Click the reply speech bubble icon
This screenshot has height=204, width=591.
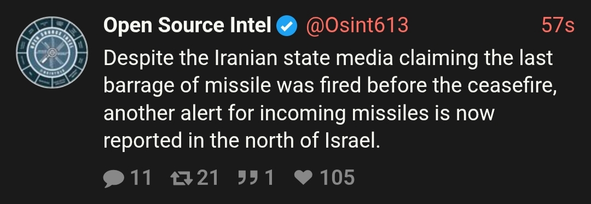pyautogui.click(x=113, y=178)
